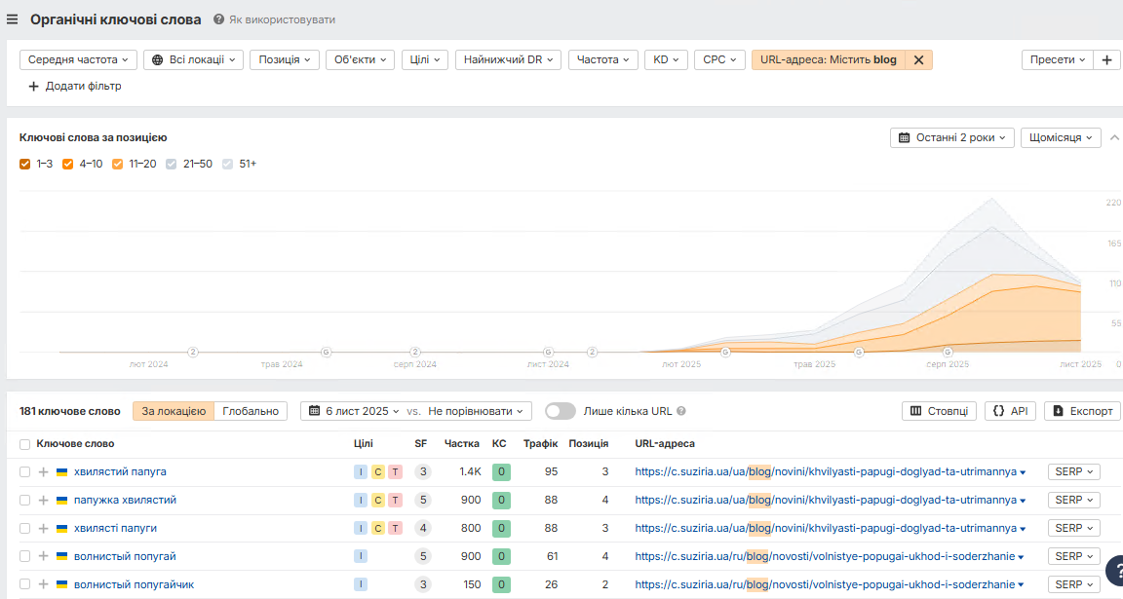The image size is (1123, 599).
Task: Click the C intent badge for папужка хвилястий
Action: coord(377,501)
